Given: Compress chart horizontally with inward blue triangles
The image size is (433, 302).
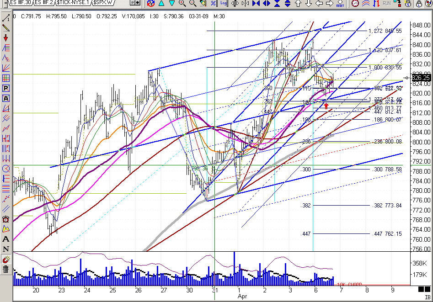Looking at the screenshot, I should point(256,3).
